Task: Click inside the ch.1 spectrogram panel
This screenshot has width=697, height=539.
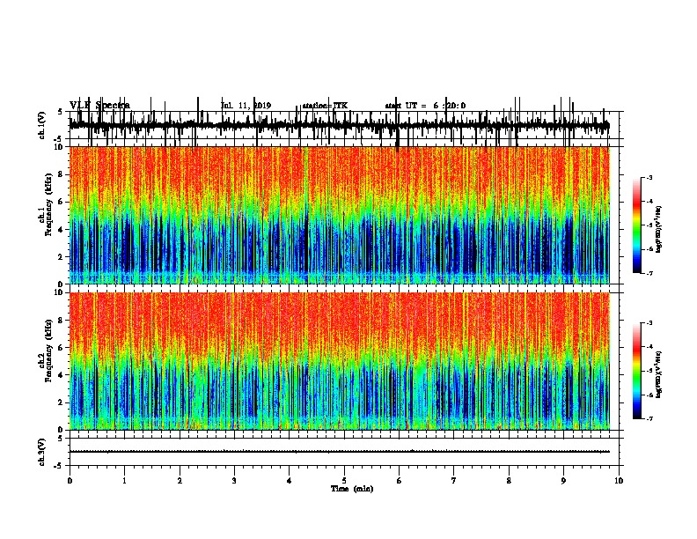Action: [339, 215]
